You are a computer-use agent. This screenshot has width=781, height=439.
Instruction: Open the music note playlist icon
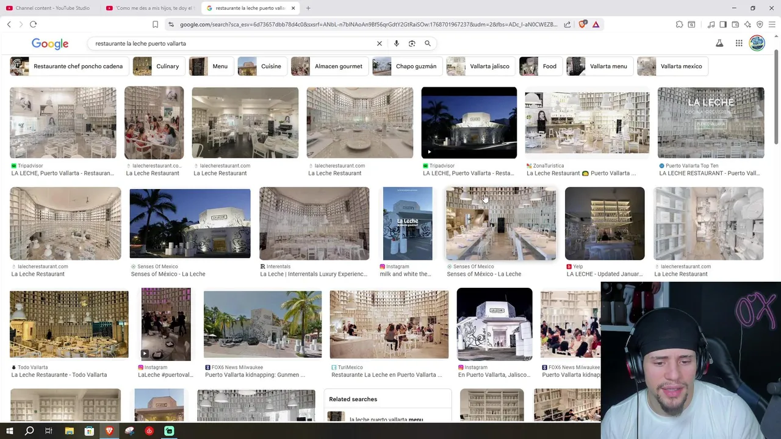pos(711,24)
